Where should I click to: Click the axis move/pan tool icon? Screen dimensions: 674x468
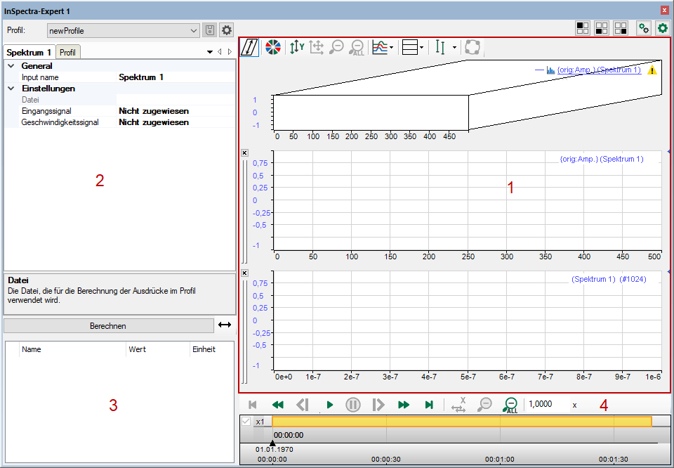[x=317, y=47]
